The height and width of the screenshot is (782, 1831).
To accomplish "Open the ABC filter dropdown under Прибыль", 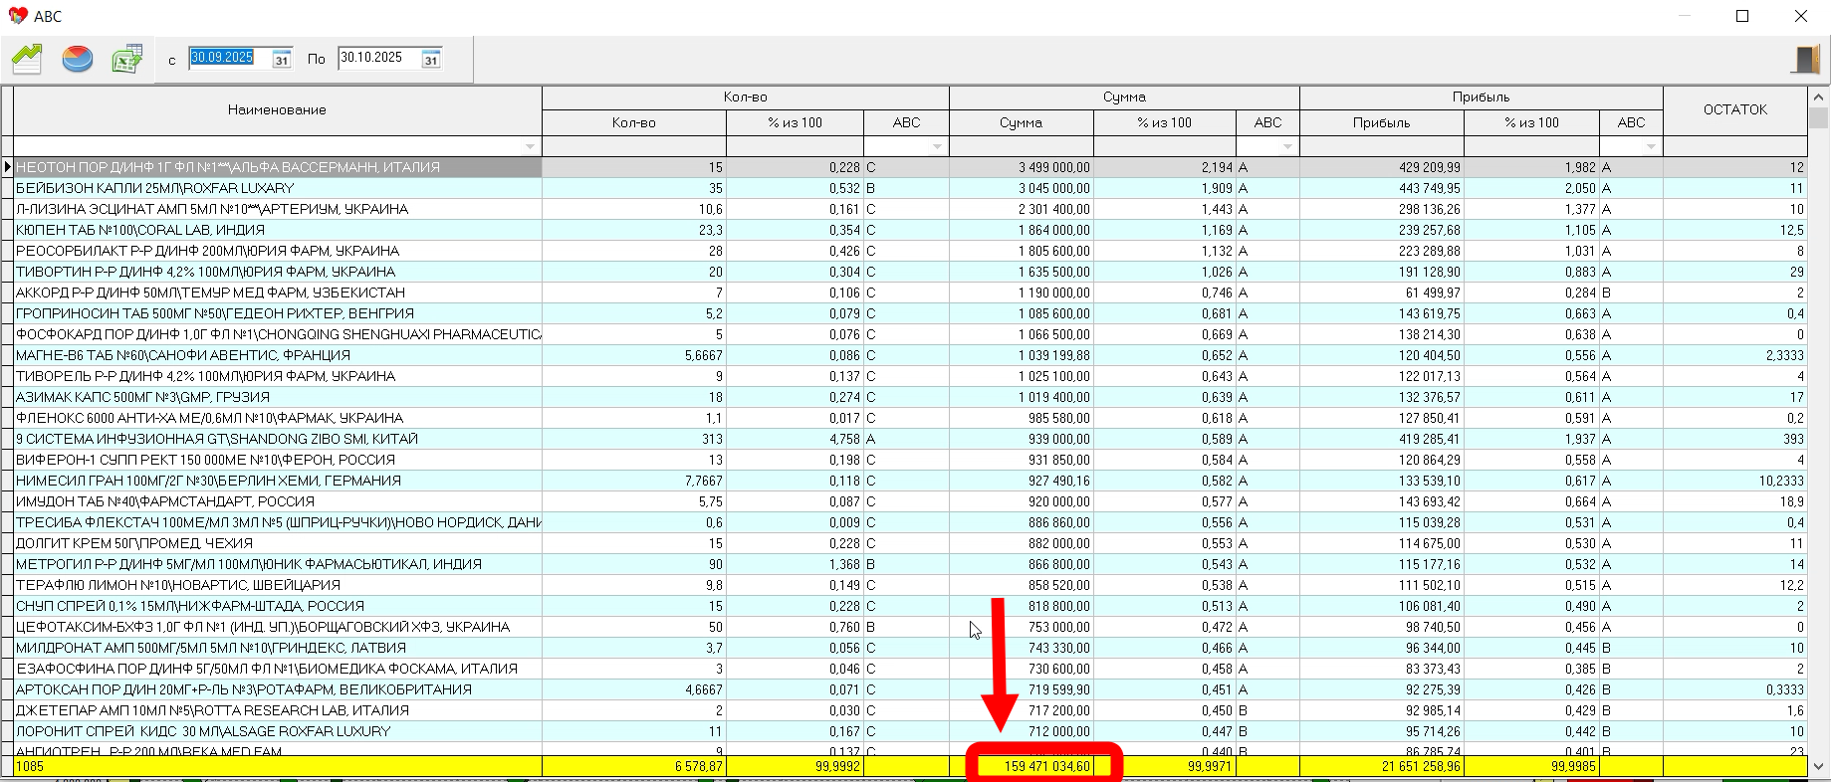I will pyautogui.click(x=1651, y=147).
